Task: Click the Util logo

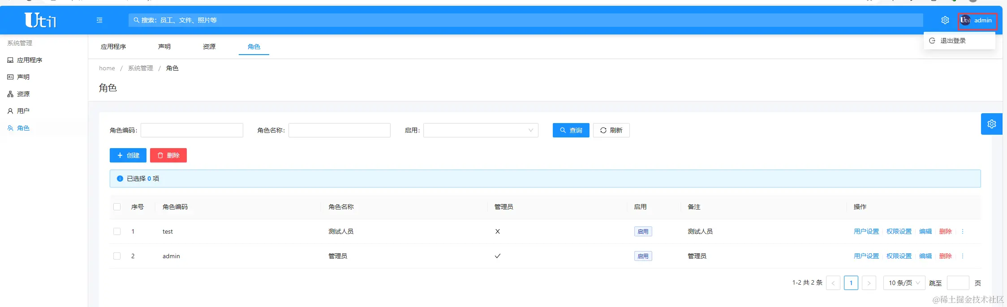Action: pos(40,20)
